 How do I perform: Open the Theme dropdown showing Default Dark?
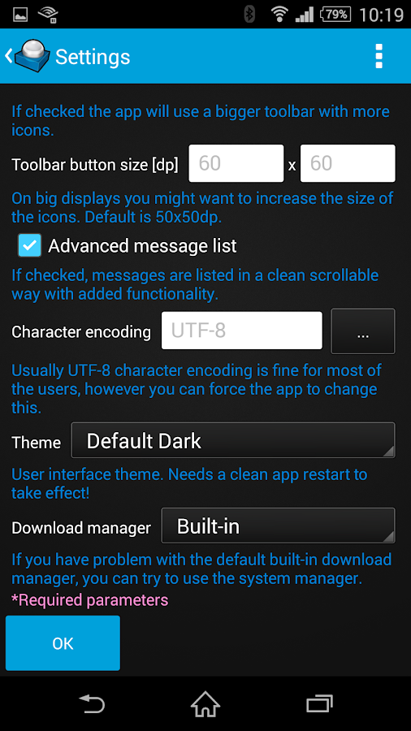coord(233,440)
